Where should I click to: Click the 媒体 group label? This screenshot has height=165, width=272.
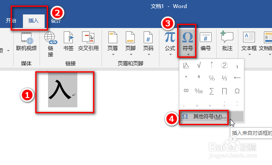pyautogui.click(x=26, y=63)
